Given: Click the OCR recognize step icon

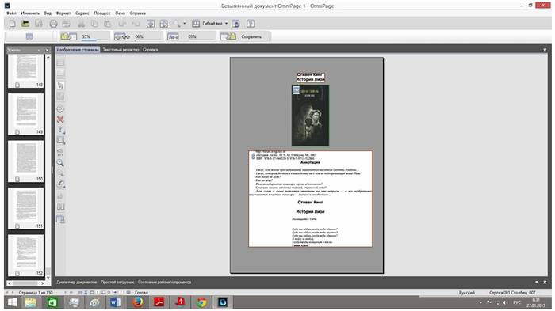Looking at the screenshot, I should (122, 36).
